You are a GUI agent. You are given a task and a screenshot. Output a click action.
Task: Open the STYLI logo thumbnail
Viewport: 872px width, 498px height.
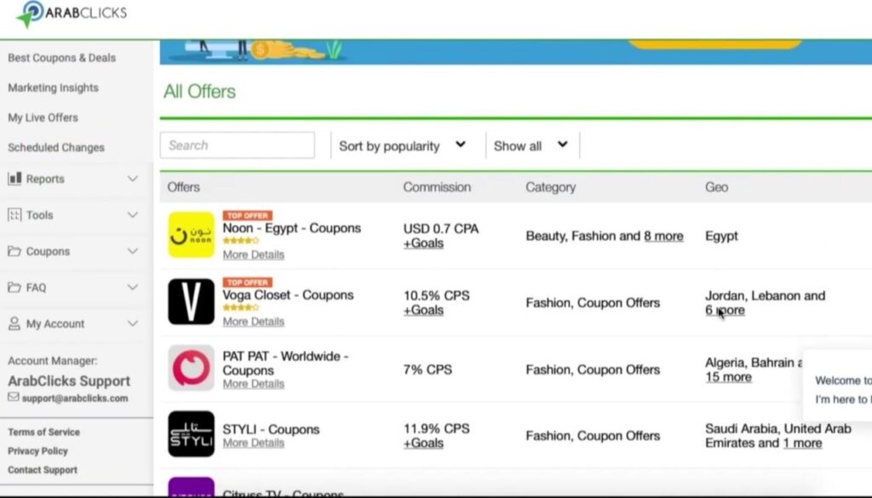(x=192, y=434)
